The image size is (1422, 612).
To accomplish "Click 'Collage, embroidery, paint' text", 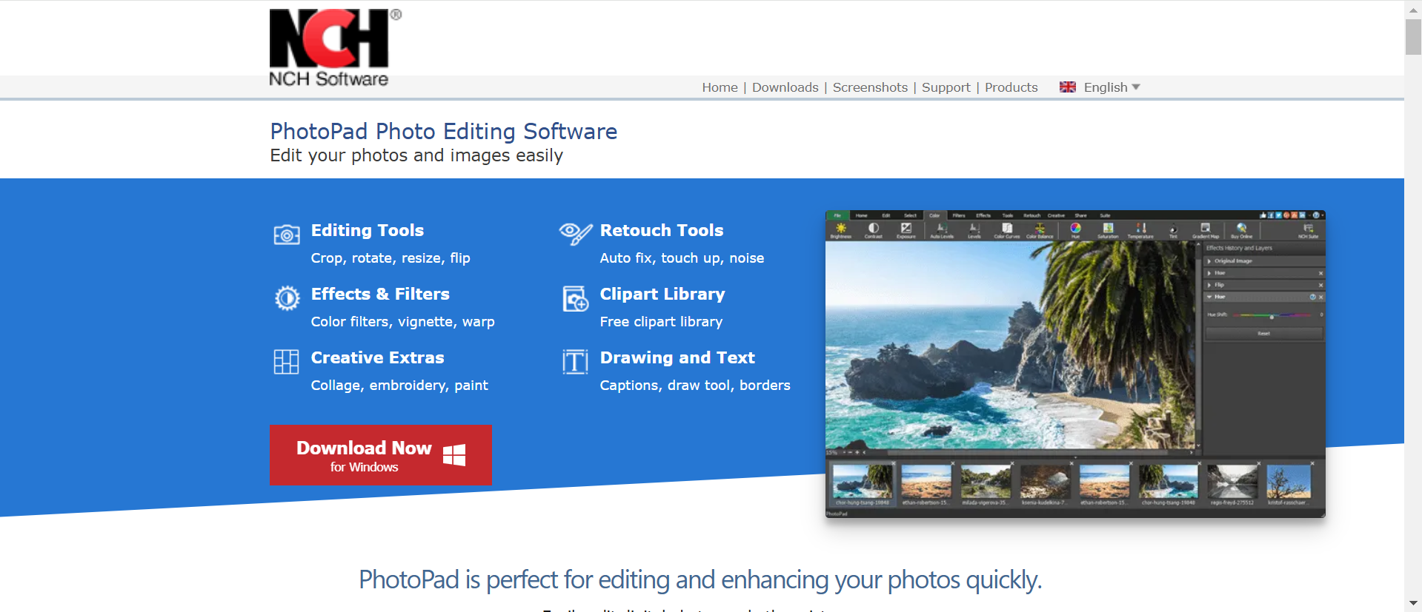I will [399, 386].
